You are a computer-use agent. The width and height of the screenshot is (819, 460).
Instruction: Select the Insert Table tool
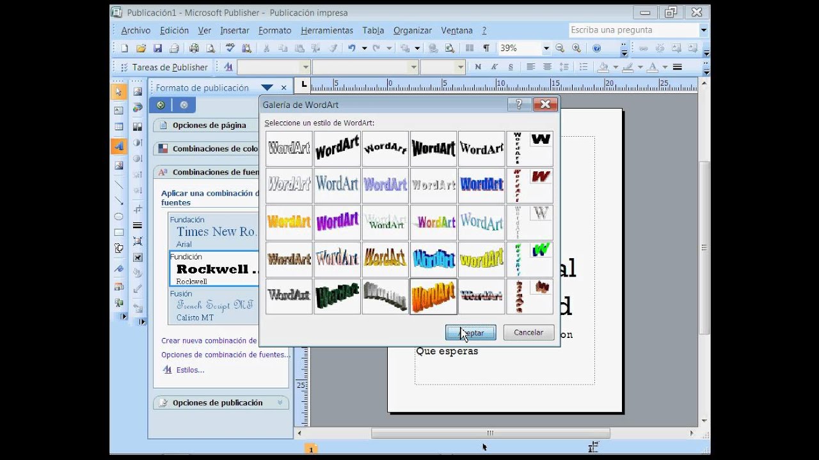118,127
